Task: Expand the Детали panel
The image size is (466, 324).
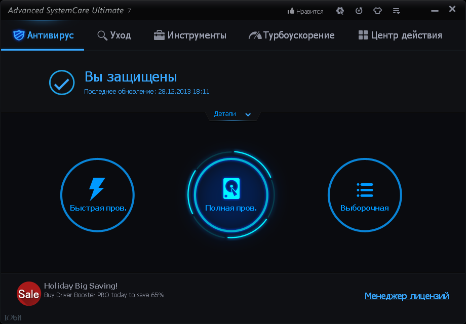Action: pos(232,114)
